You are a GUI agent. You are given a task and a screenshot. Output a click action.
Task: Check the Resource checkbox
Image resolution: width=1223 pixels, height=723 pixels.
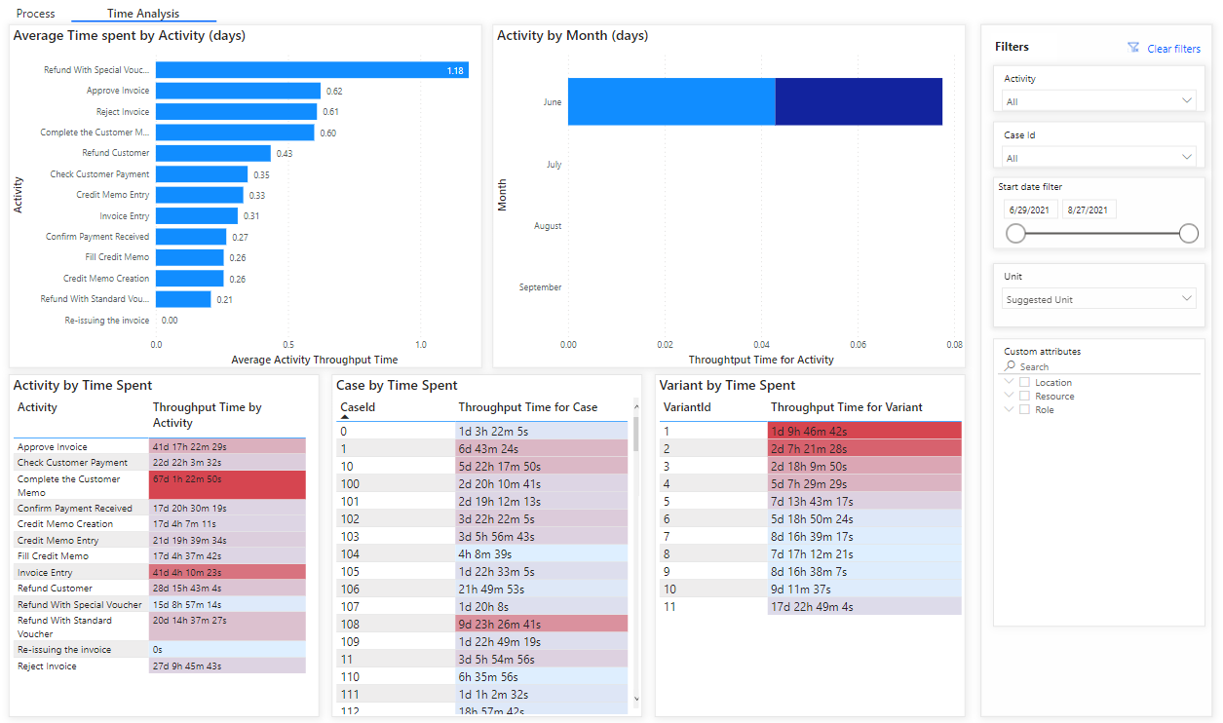tap(1022, 396)
